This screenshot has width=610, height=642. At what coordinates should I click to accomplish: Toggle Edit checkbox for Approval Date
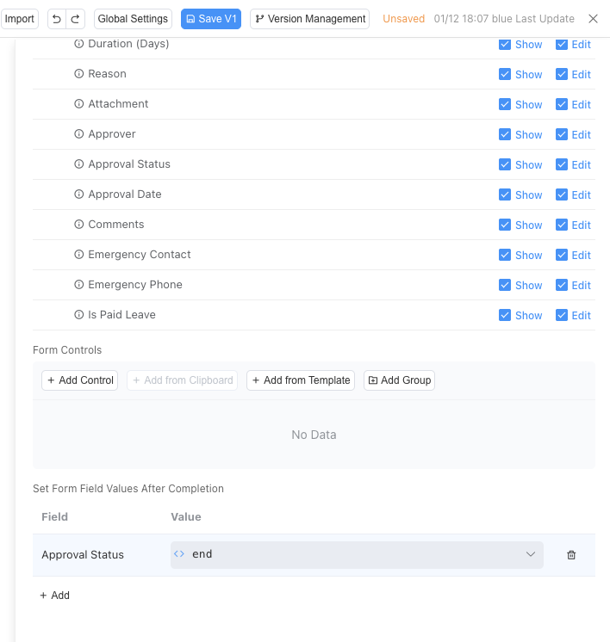(x=562, y=194)
